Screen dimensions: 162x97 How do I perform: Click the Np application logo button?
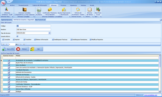click(3, 3)
